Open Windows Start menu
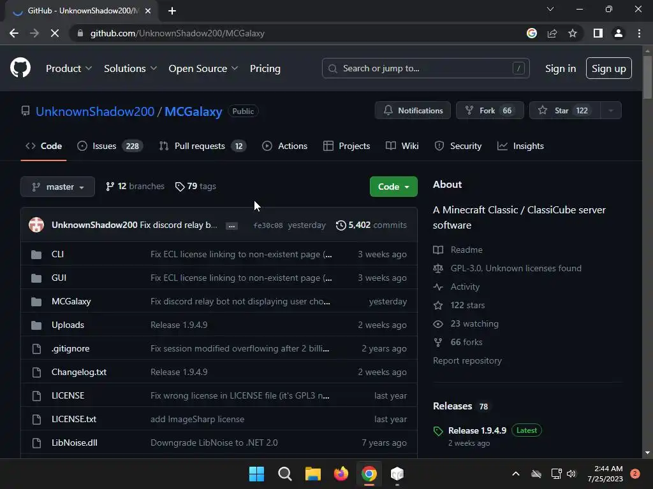The height and width of the screenshot is (489, 653). point(256,474)
